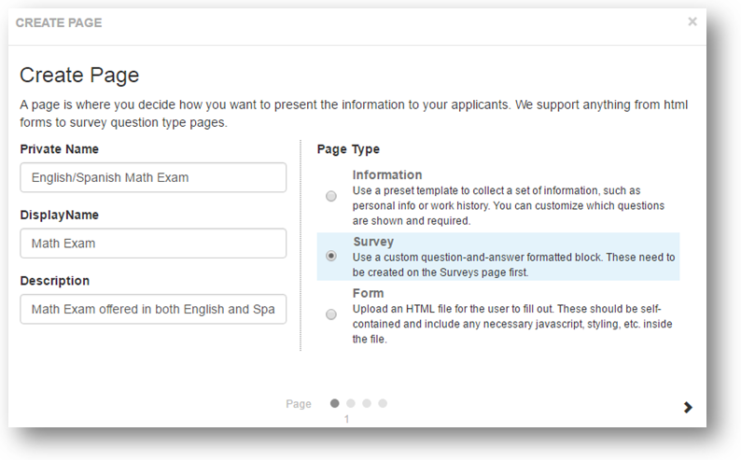The height and width of the screenshot is (460, 741).
Task: Jump to the second page dot
Action: pyautogui.click(x=351, y=403)
